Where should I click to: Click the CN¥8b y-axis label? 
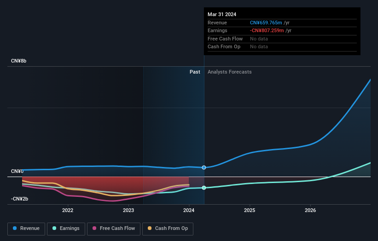(18, 61)
